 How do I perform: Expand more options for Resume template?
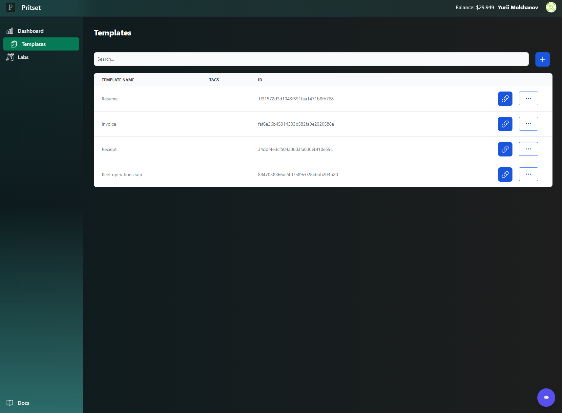pyautogui.click(x=528, y=98)
